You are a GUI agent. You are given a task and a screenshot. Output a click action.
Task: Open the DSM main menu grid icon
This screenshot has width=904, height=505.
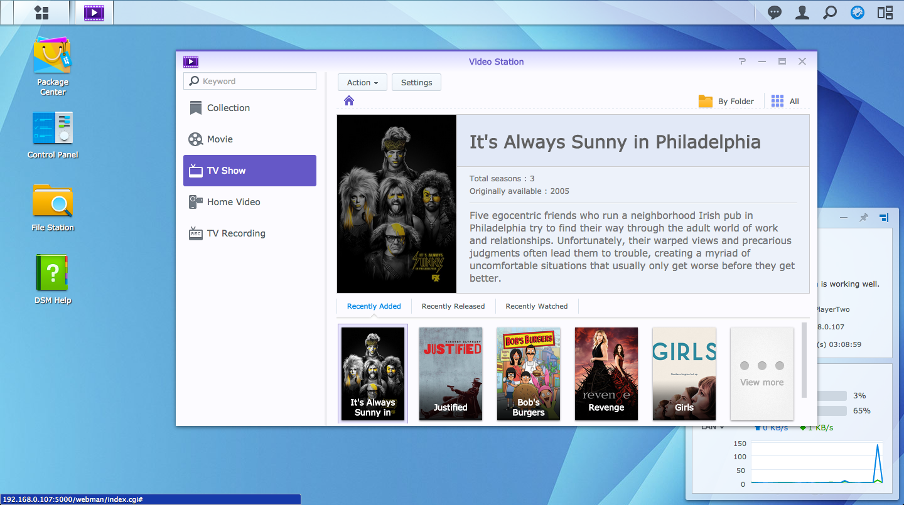[x=41, y=13]
